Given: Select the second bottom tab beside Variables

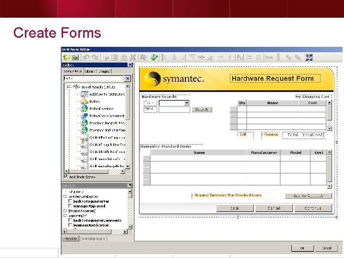Looking at the screenshot, I should 93,238.
